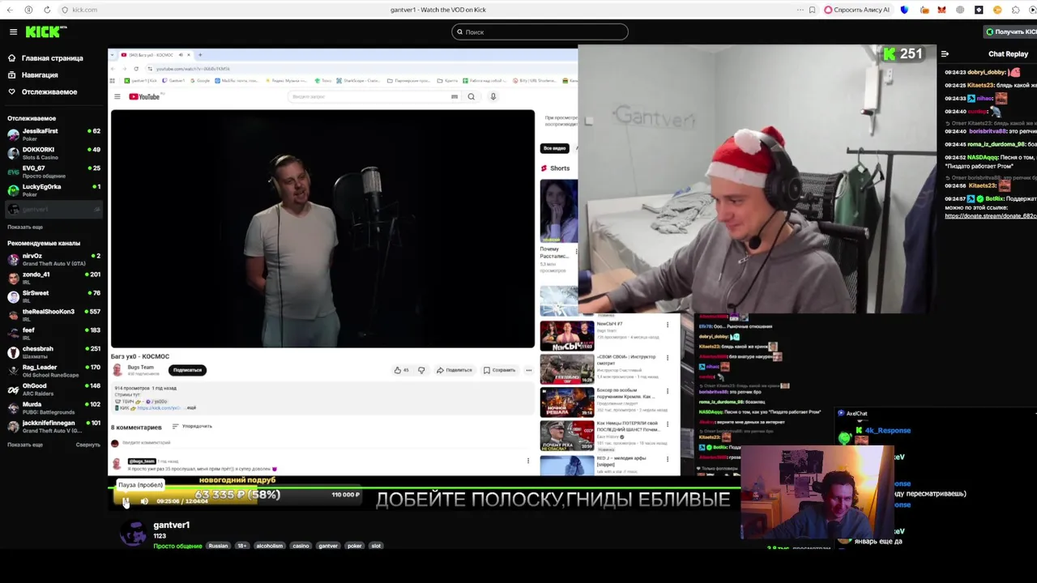The height and width of the screenshot is (583, 1037).
Task: Open the Главная страница menu item
Action: (53, 58)
